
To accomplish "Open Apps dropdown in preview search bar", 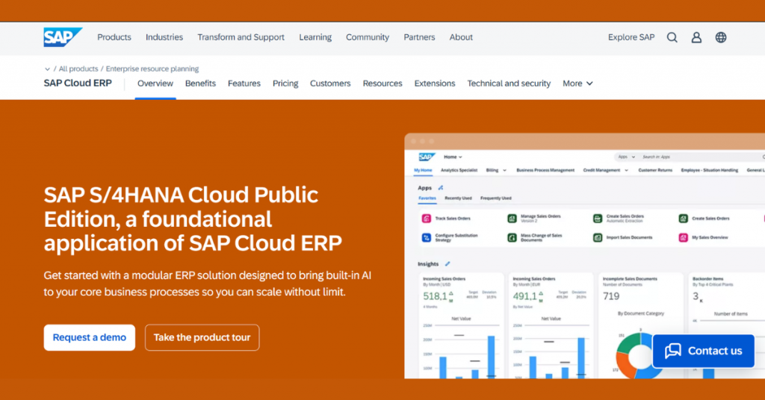I will coord(627,157).
